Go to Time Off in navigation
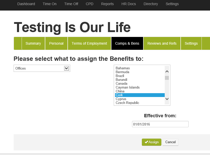 [x=71, y=4]
